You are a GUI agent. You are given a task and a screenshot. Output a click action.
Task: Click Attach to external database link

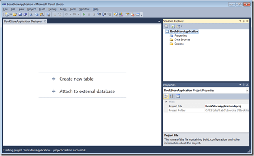coord(87,91)
